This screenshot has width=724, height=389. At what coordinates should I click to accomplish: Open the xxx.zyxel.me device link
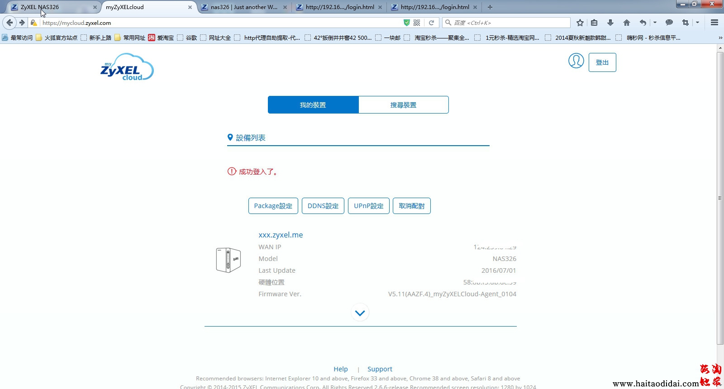click(x=281, y=235)
